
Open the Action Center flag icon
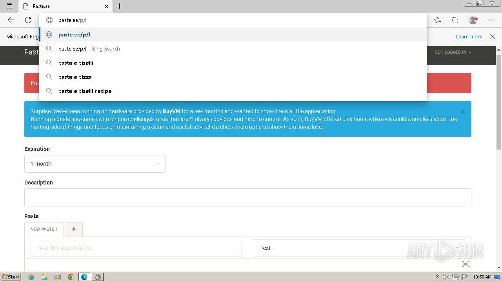pos(465,277)
